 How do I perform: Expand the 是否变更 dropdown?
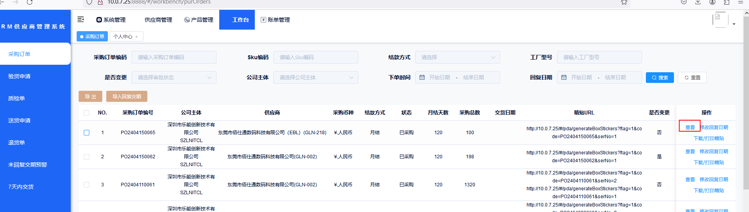pos(174,77)
